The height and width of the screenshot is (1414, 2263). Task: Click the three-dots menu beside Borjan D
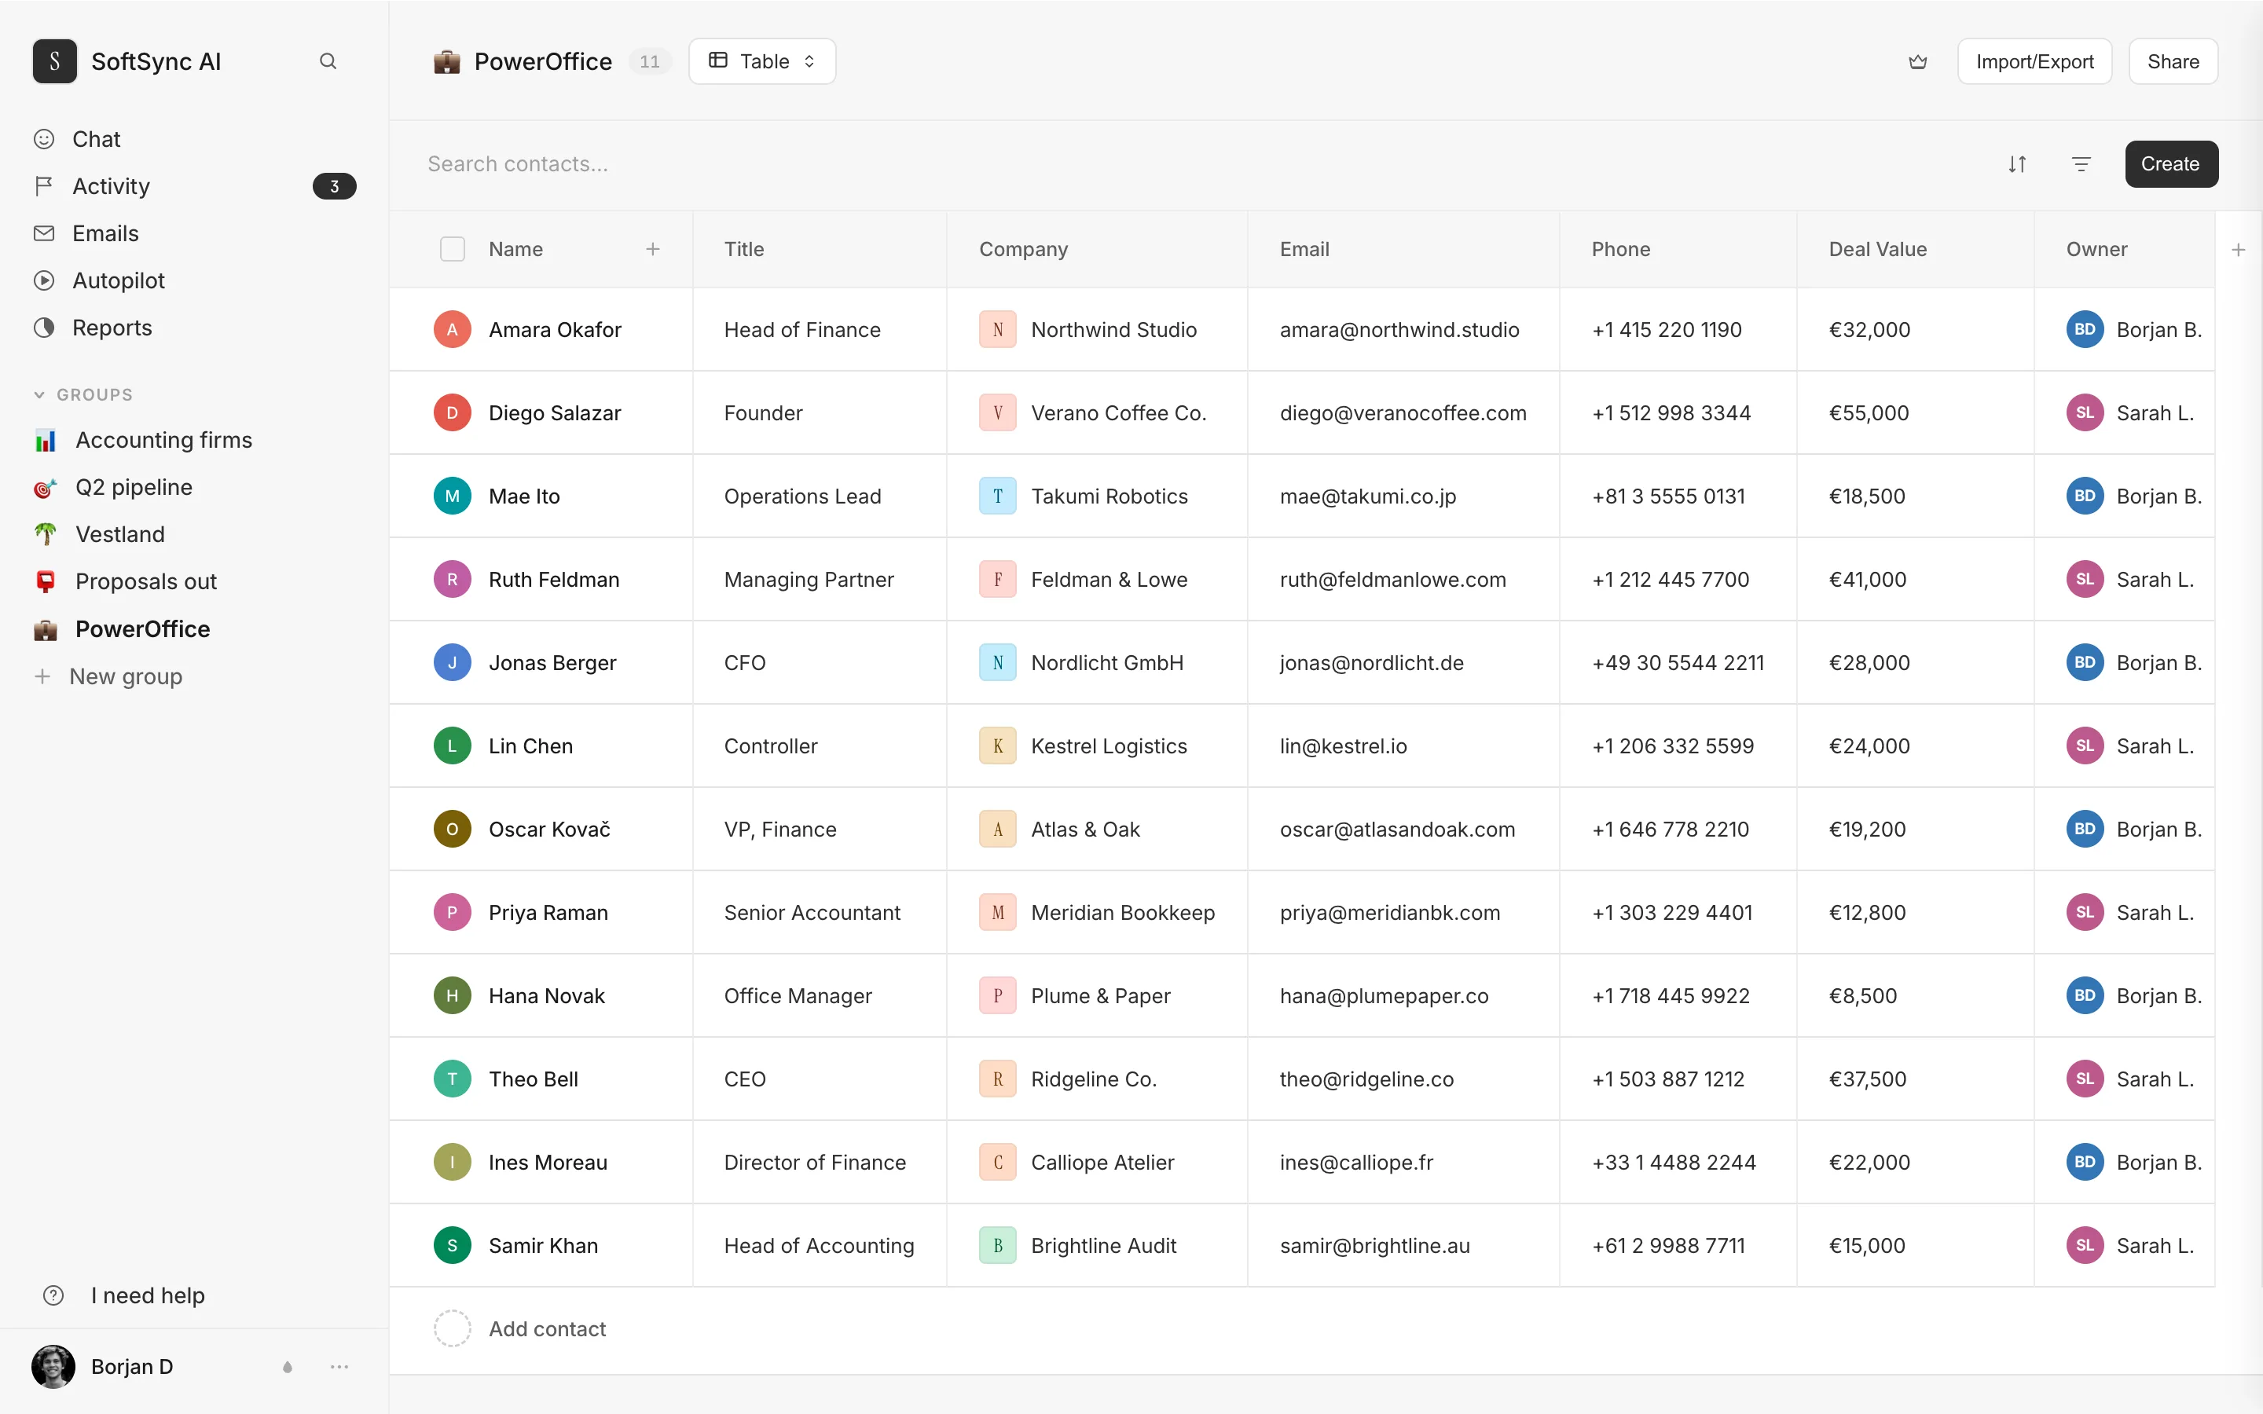[339, 1367]
